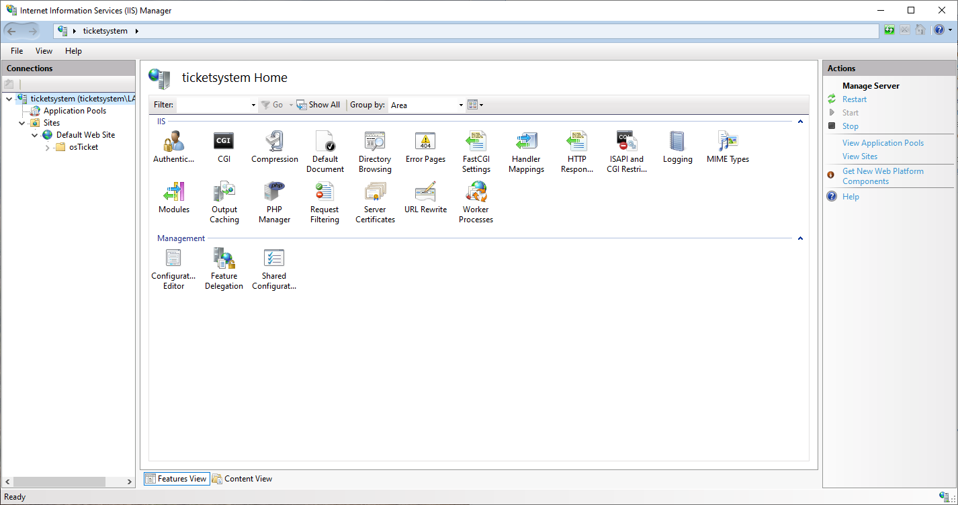Collapse the Sites tree node
This screenshot has height=505, width=958.
coord(22,123)
